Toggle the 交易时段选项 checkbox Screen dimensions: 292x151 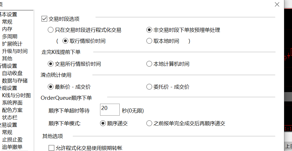[x=44, y=19]
